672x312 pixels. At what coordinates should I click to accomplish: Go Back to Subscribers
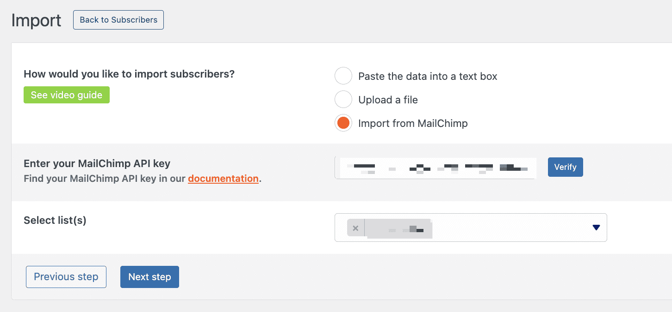click(118, 20)
